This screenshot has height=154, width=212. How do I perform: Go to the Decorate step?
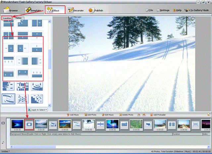[x=76, y=10]
